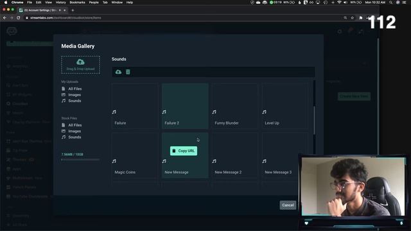Viewport: 411px width, 231px height.
Task: Click the zoom magnifier icon in address bar
Action: click(x=345, y=18)
